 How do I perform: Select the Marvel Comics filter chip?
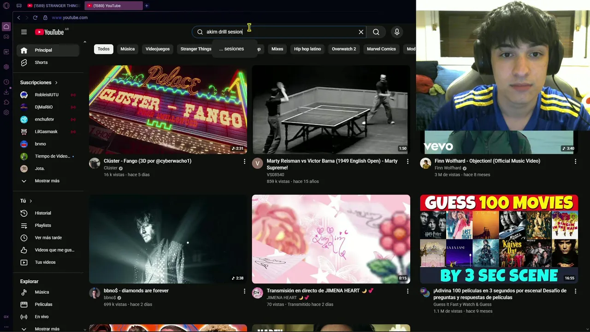pyautogui.click(x=381, y=49)
